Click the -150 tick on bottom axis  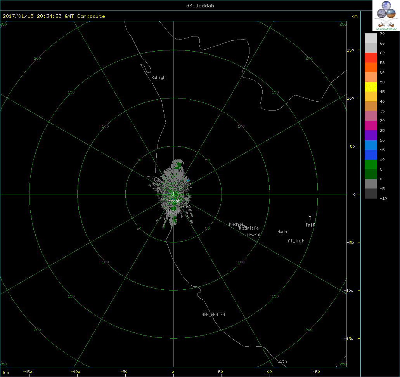27,372
